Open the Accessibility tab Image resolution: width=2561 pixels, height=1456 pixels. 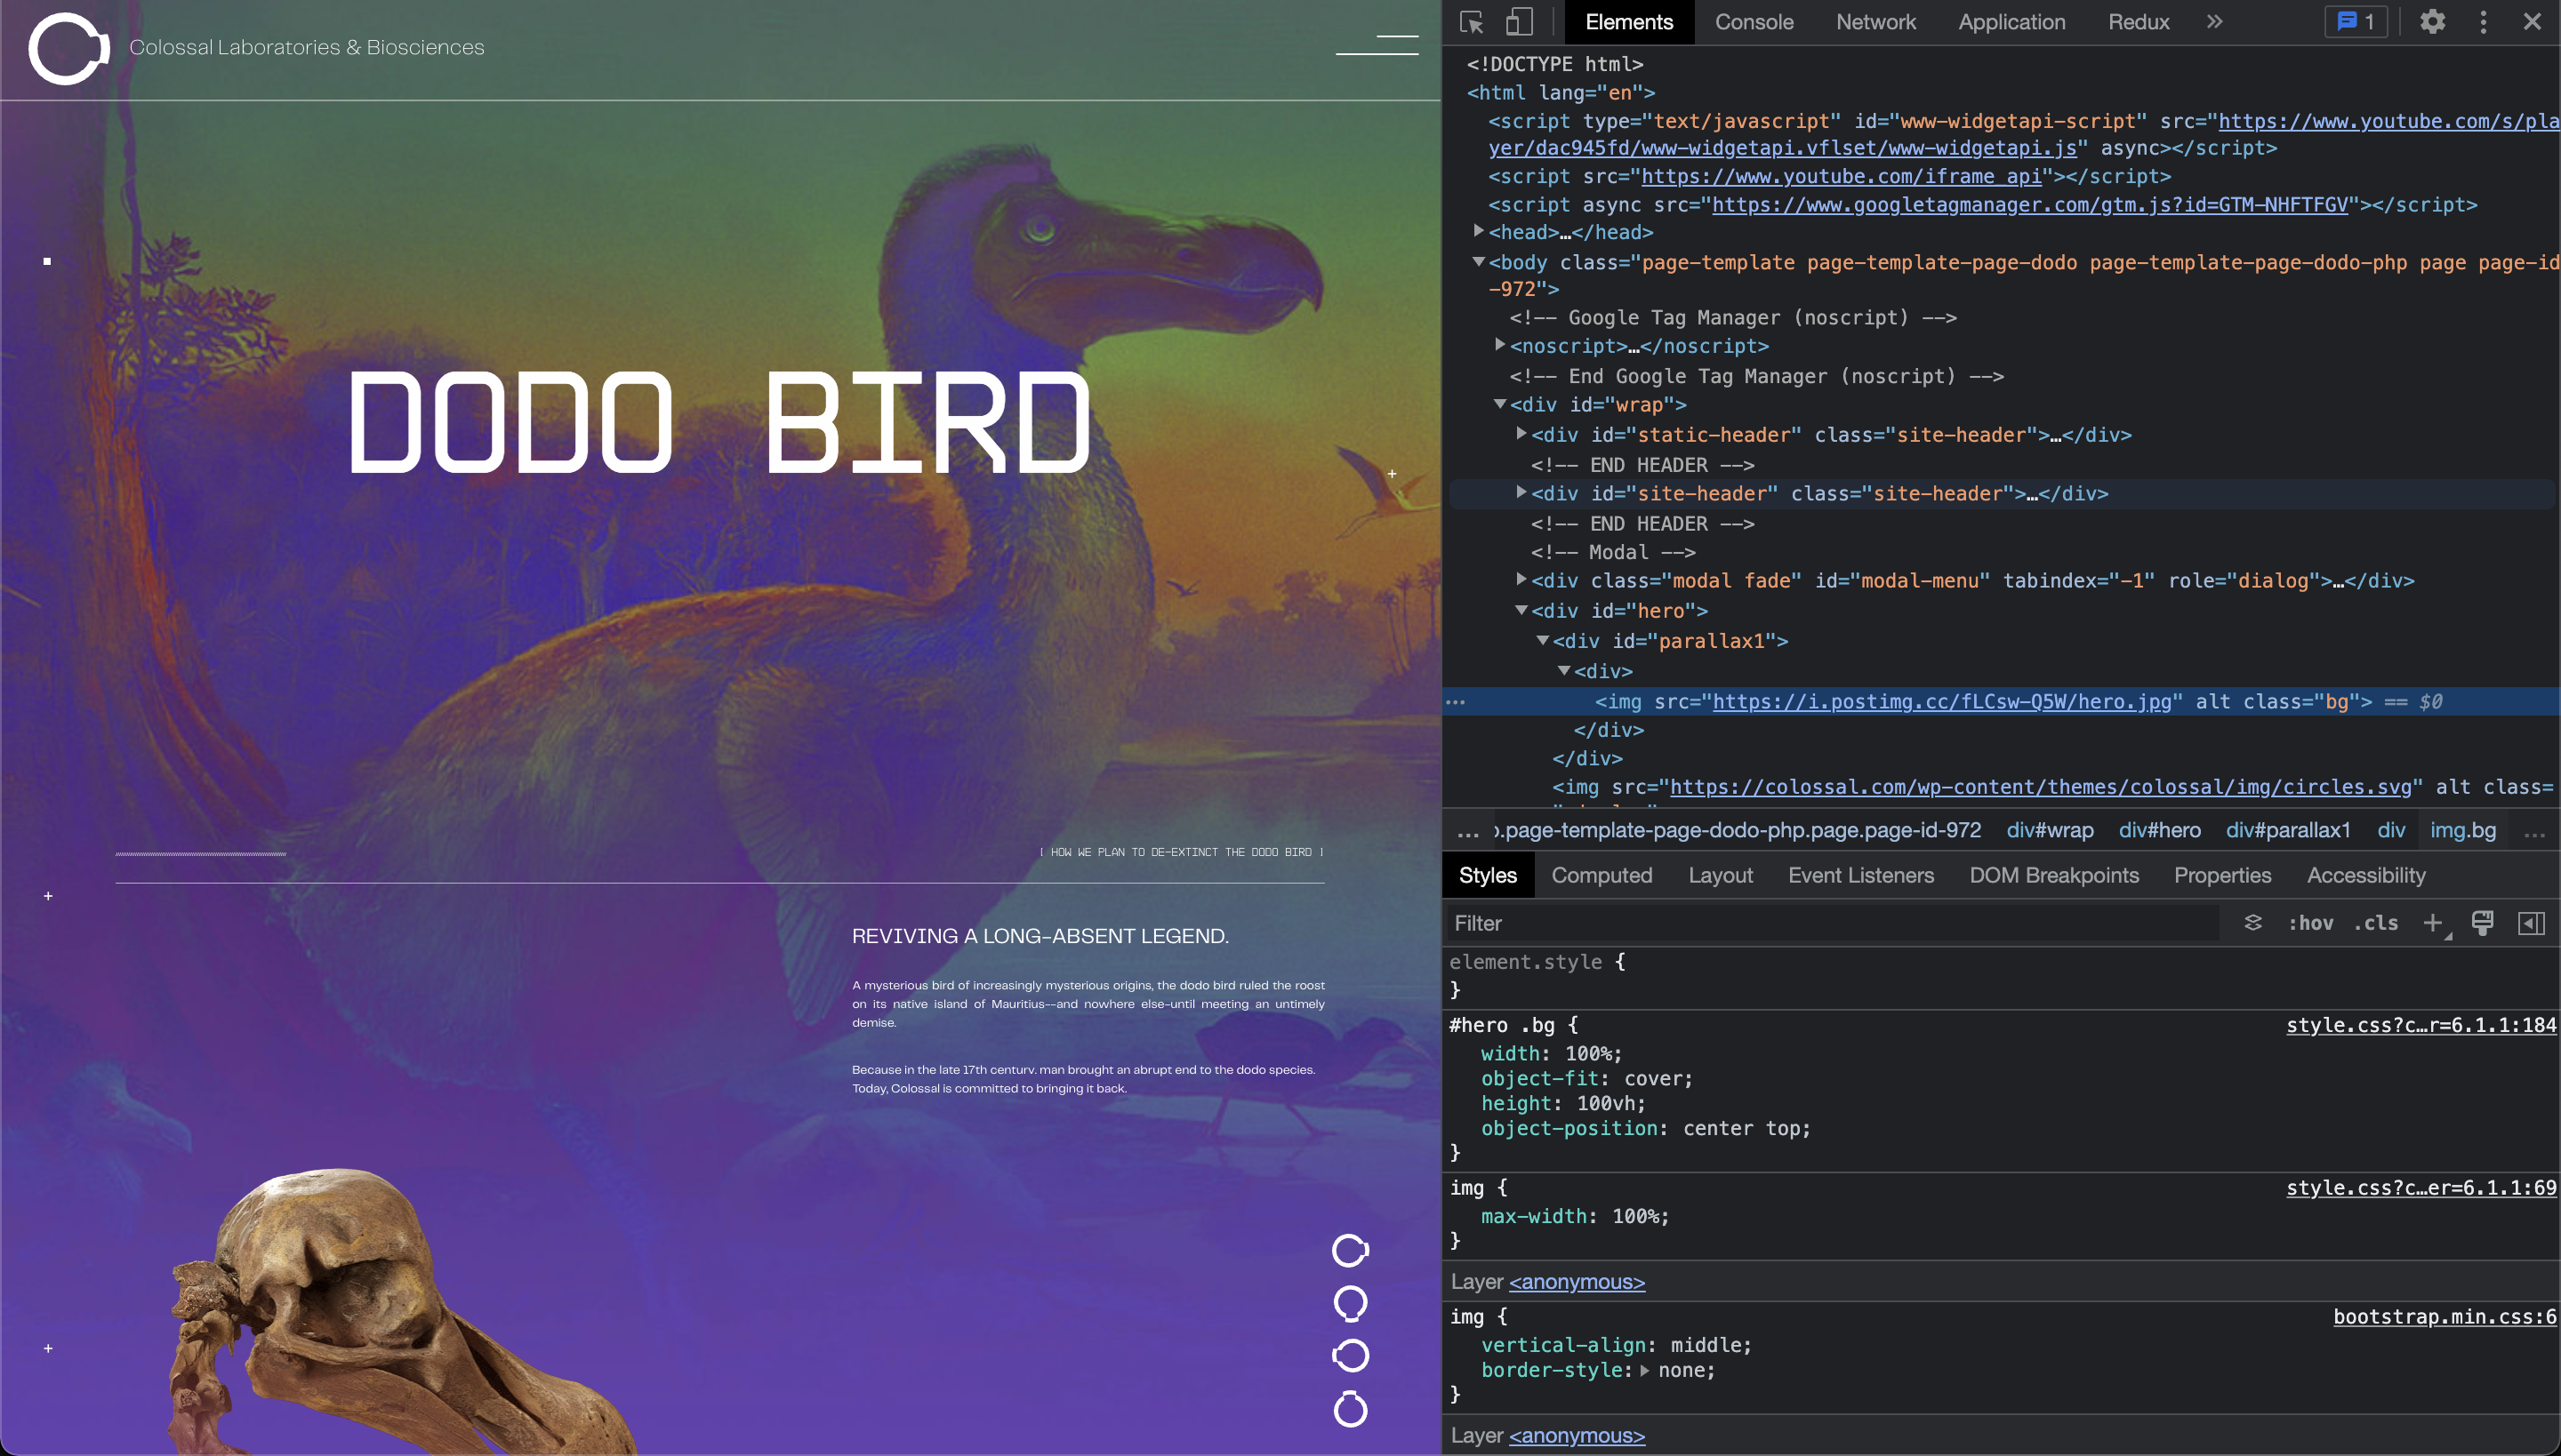tap(2366, 875)
